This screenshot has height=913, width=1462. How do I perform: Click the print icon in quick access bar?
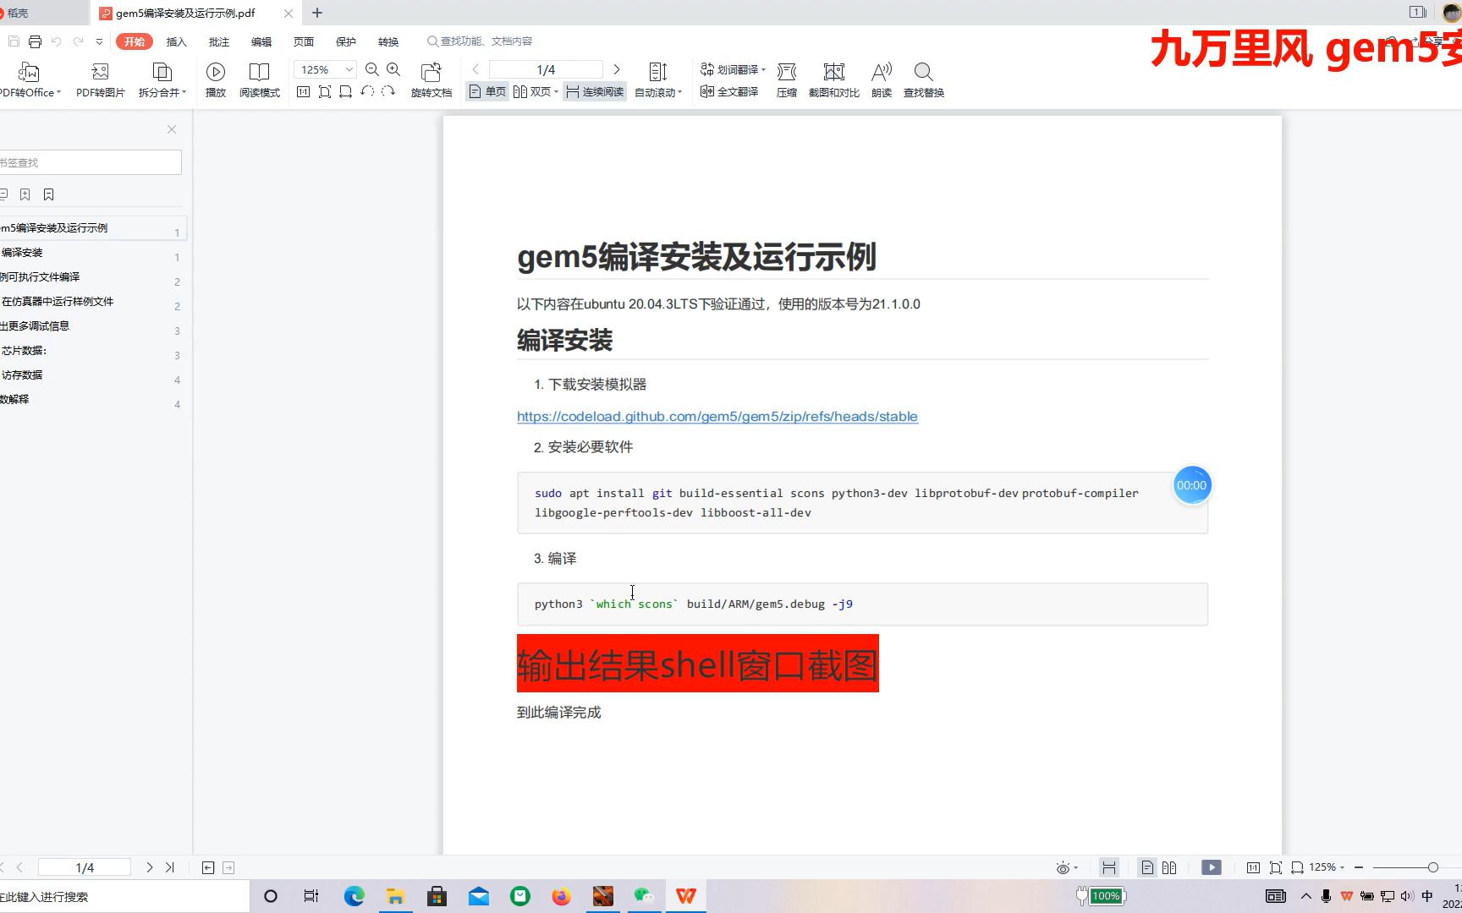[35, 41]
